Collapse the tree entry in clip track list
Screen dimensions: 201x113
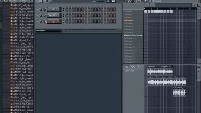click(124, 71)
